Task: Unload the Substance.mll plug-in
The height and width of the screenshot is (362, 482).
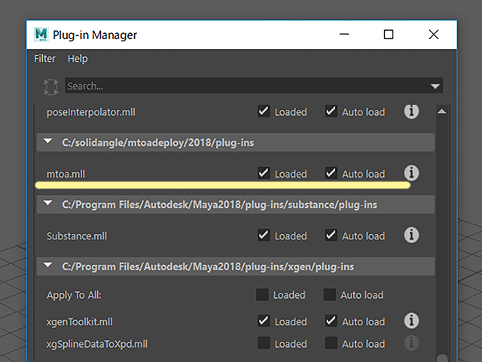Action: click(264, 235)
